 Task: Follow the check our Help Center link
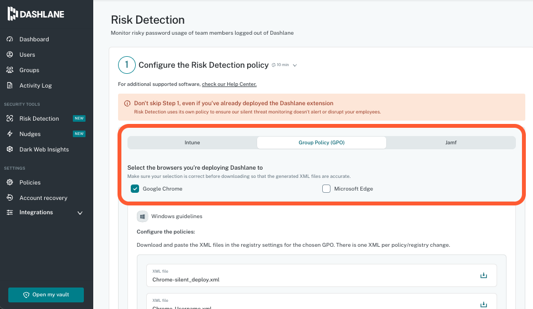click(x=229, y=84)
